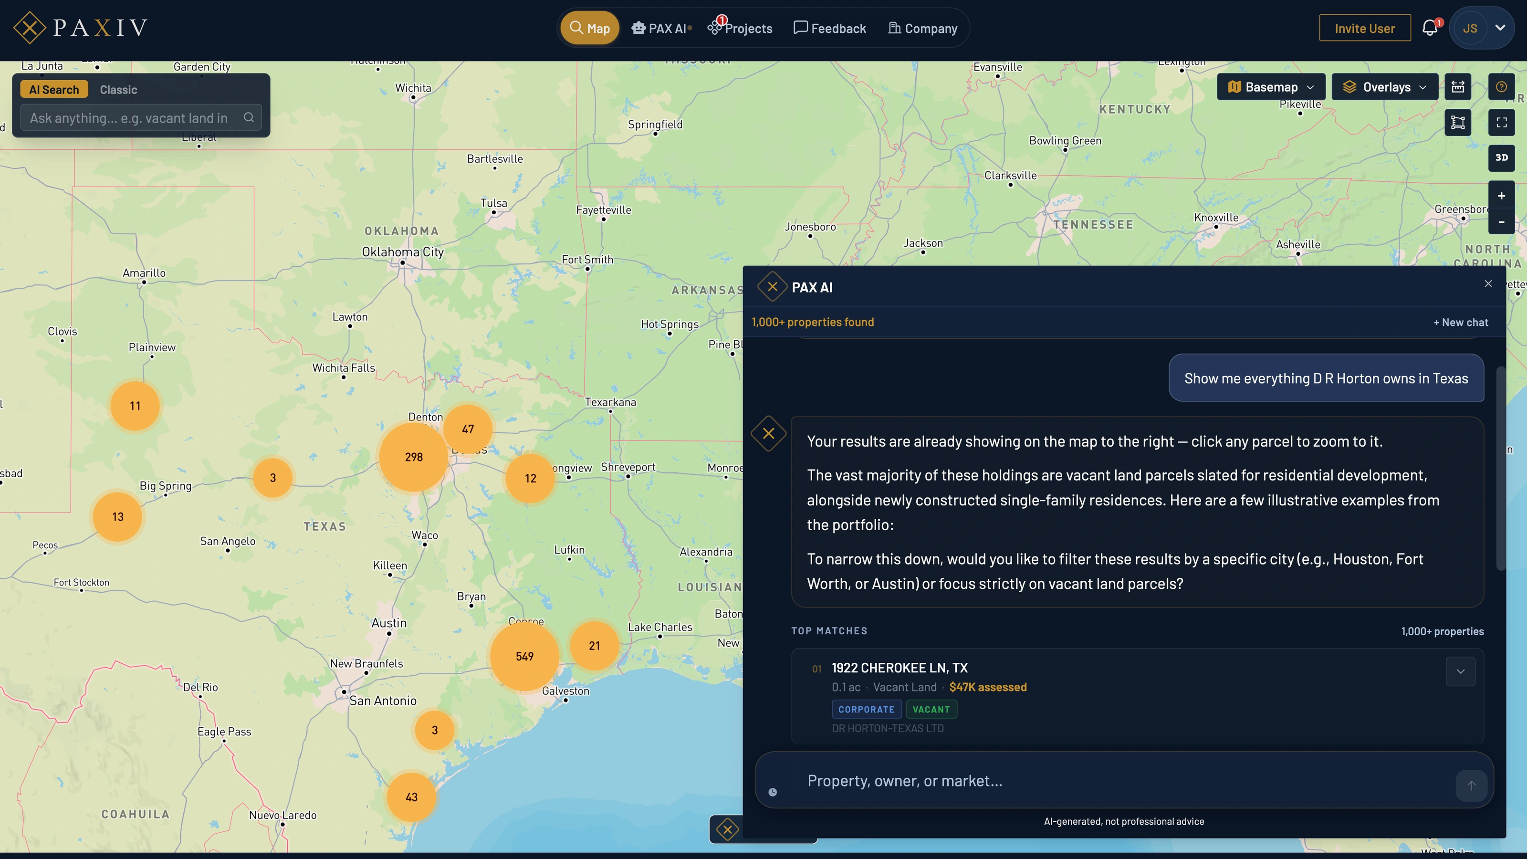Click the AI-generated disclaimer text
This screenshot has height=859, width=1527.
pos(1123,822)
